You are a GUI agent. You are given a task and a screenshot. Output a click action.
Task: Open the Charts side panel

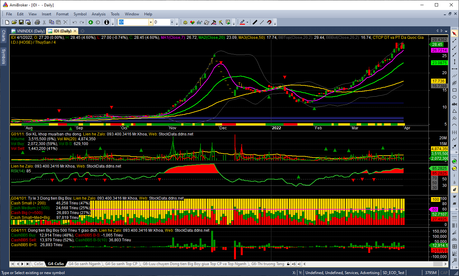3,35
